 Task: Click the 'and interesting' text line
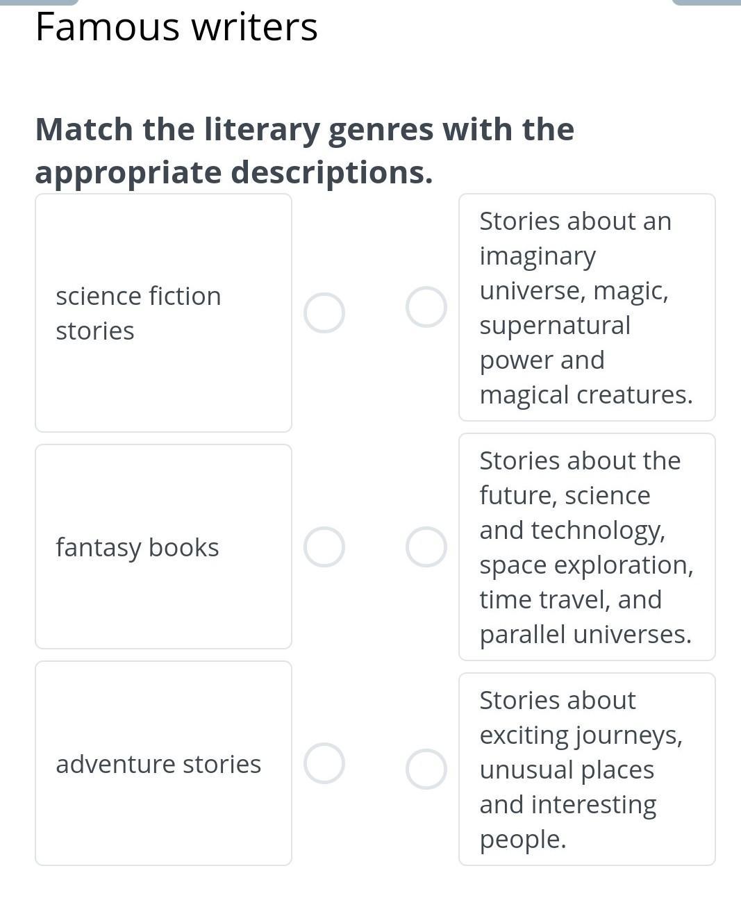567,804
